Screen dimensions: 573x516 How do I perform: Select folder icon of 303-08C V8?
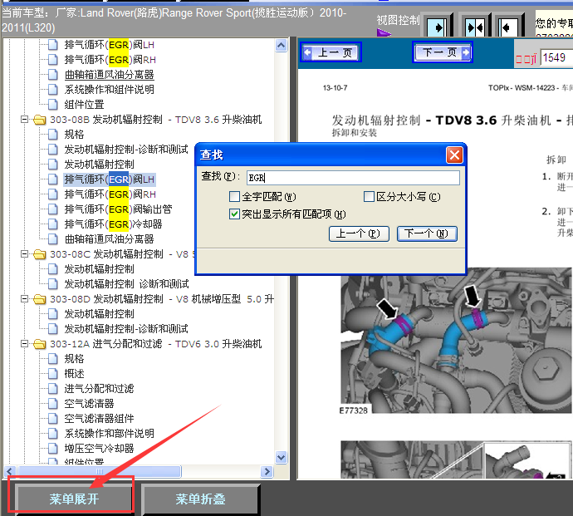[40, 254]
